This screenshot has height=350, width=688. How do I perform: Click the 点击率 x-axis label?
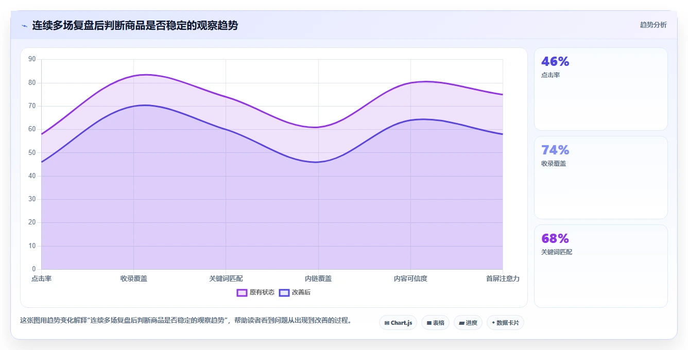41,278
